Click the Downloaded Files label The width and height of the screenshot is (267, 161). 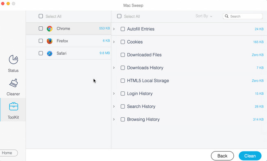(x=144, y=55)
